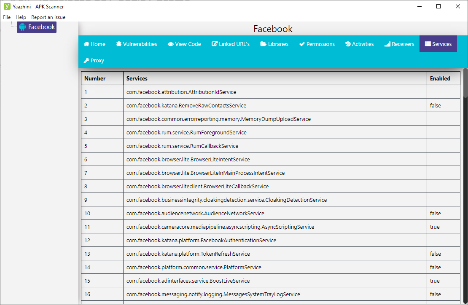
Task: Switch to the Permissions tab
Action: [317, 44]
